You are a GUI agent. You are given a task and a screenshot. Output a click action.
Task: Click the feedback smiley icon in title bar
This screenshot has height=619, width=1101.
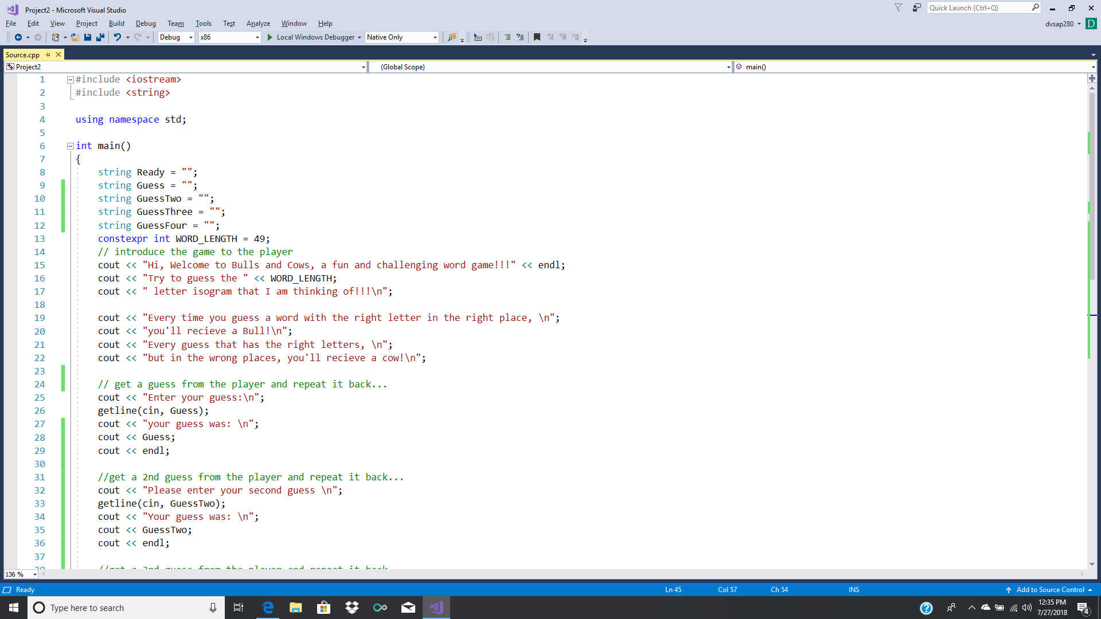pos(916,8)
